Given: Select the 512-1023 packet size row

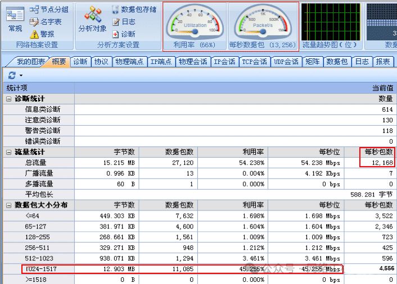Looking at the screenshot, I should (x=198, y=258).
